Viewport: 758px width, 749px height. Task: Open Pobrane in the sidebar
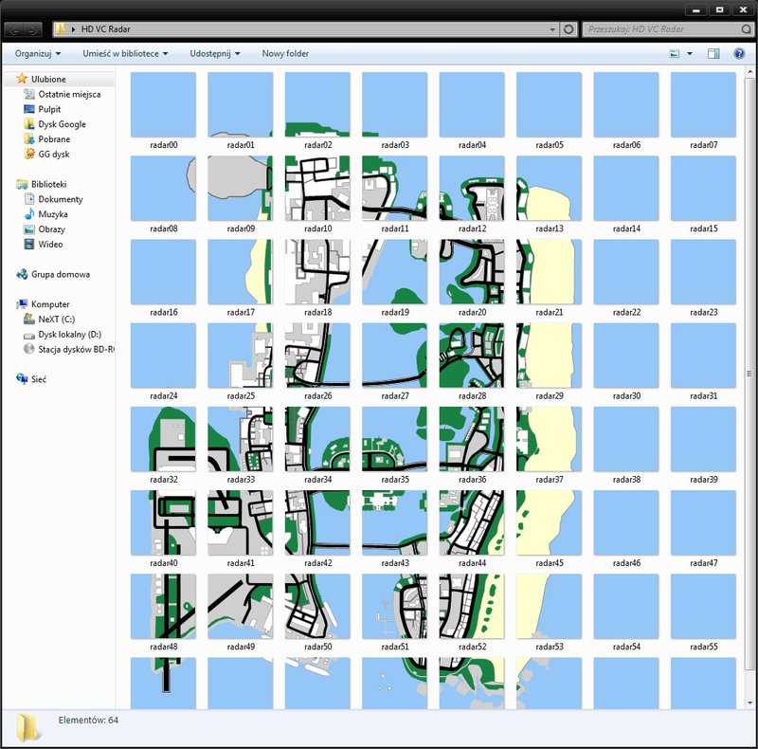(x=54, y=139)
